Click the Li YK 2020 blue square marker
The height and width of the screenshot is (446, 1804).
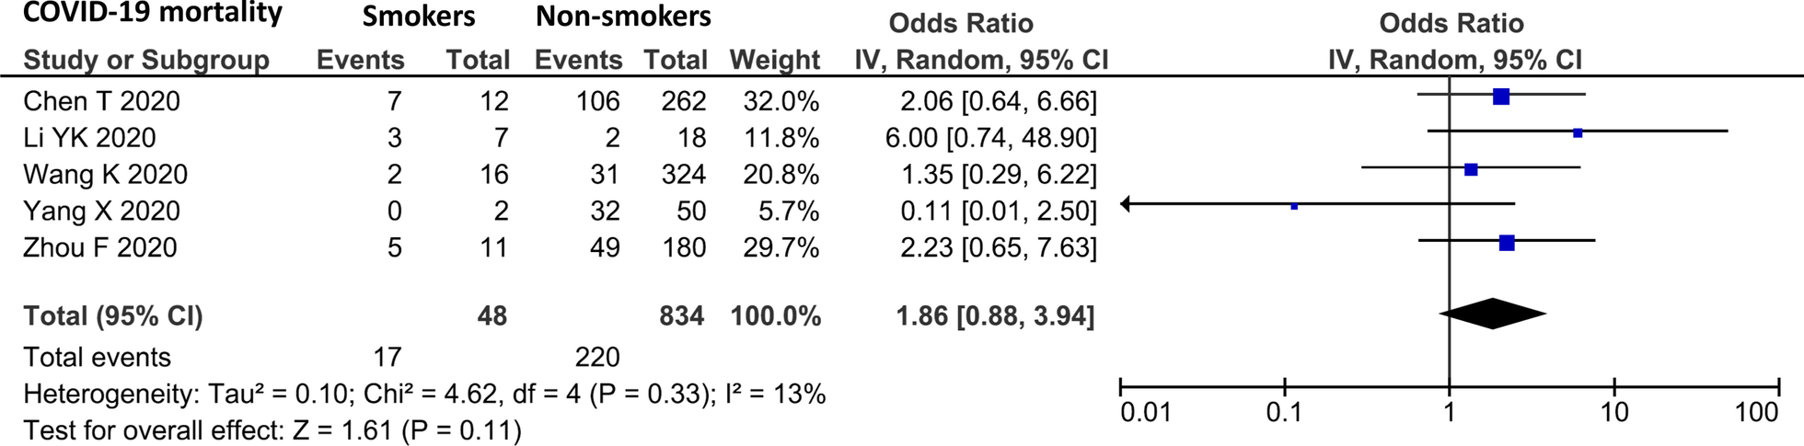point(1578,133)
